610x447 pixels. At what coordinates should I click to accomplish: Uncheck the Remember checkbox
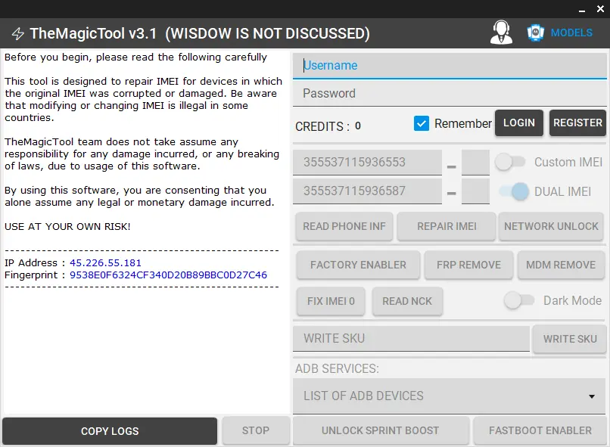(422, 123)
